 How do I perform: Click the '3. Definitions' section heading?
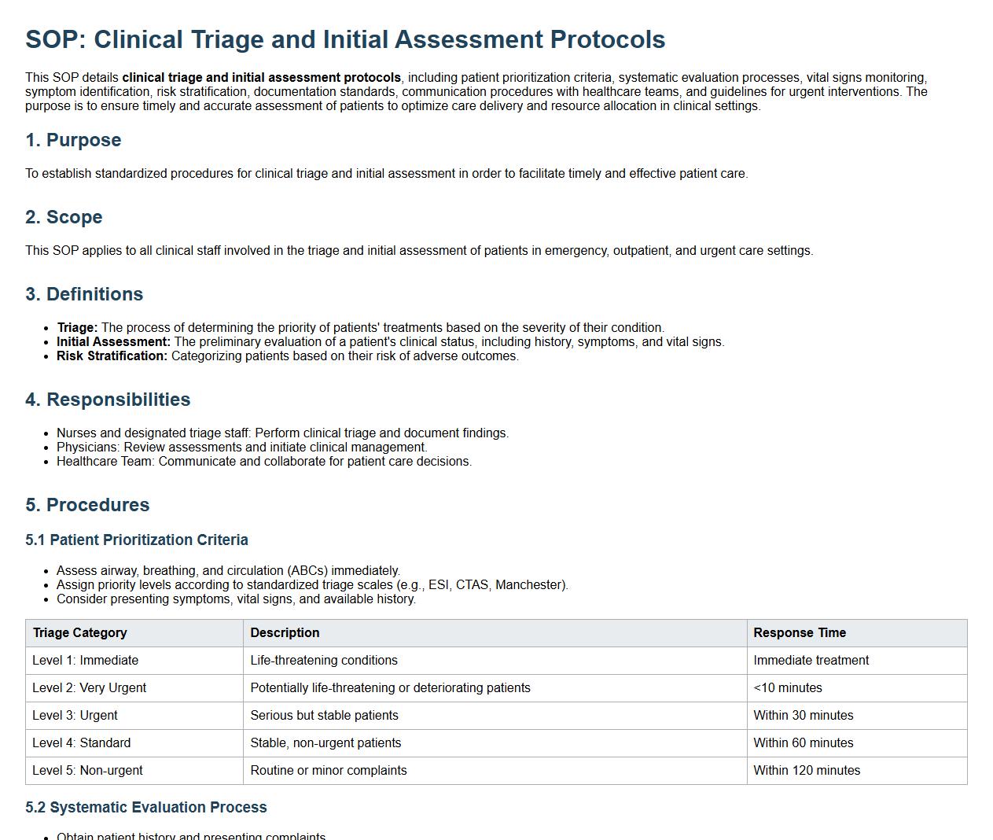pyautogui.click(x=84, y=294)
